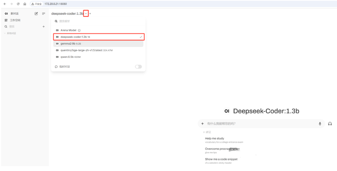This screenshot has height=171, width=337.
Task: Add item with sidebar plus icon
Action: tap(44, 27)
